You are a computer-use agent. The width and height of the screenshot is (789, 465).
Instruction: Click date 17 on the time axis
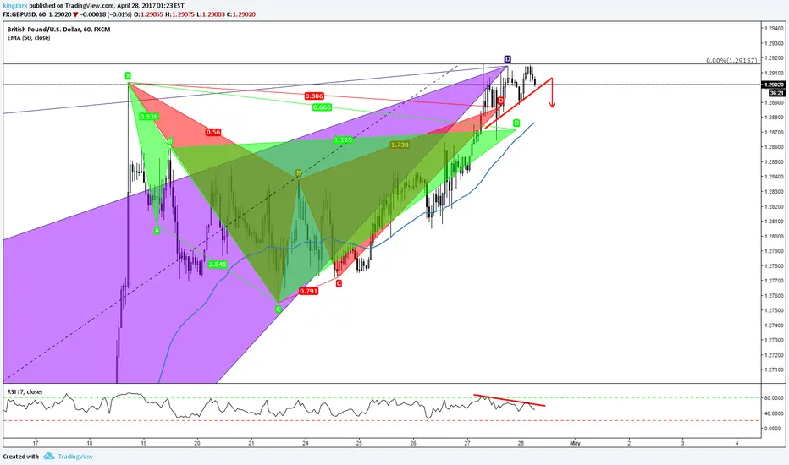click(36, 443)
